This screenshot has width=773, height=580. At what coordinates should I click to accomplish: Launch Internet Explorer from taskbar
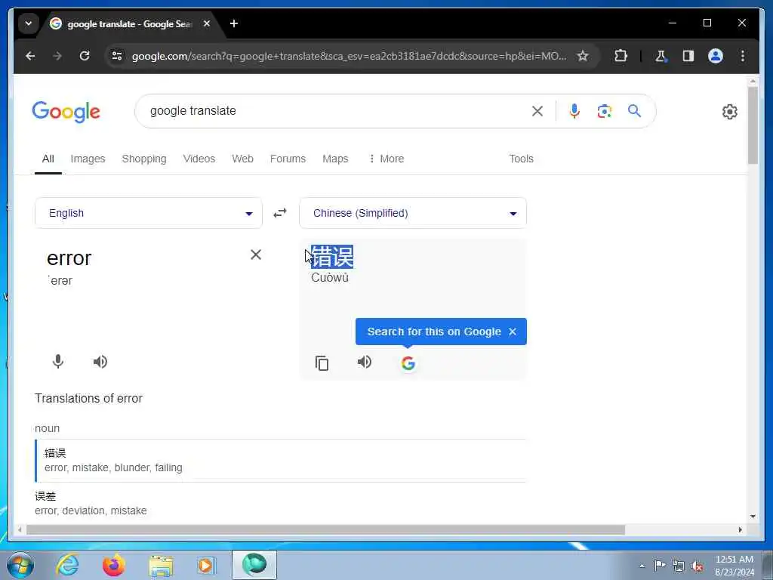pyautogui.click(x=67, y=565)
